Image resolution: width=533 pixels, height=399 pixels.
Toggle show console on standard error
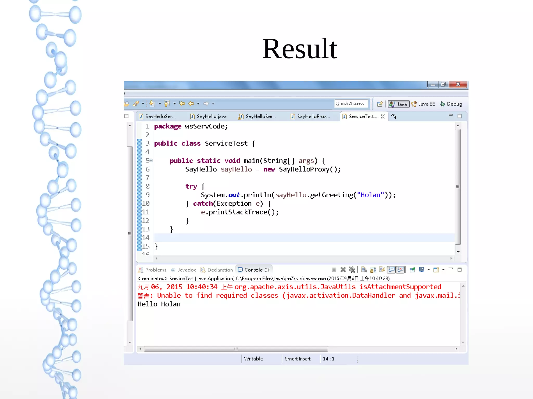pos(400,270)
